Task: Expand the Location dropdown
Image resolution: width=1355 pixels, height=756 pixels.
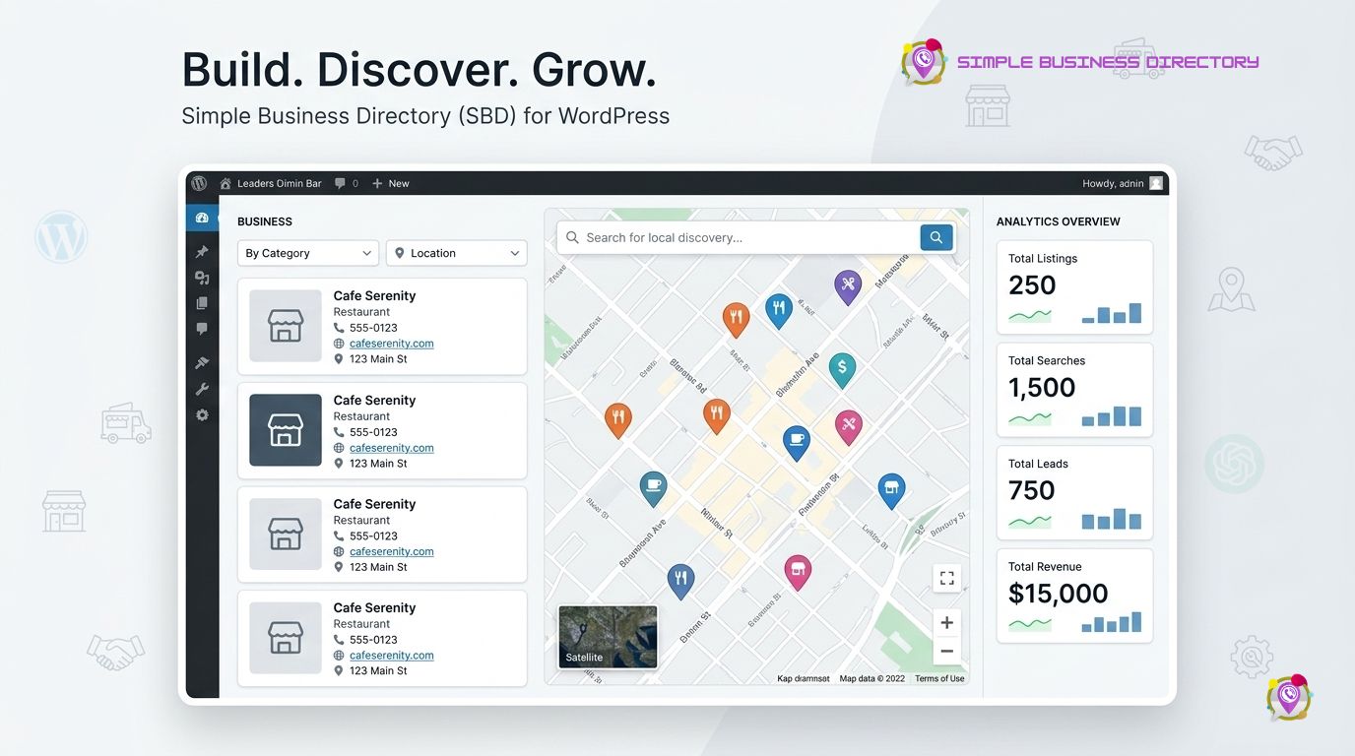Action: [x=456, y=253]
